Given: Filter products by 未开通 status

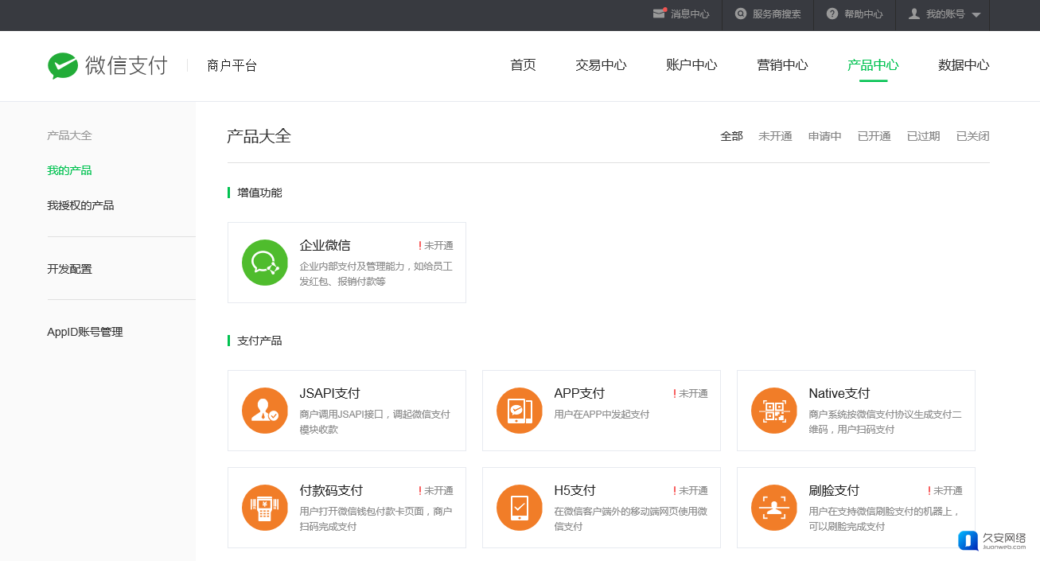Looking at the screenshot, I should (x=775, y=136).
